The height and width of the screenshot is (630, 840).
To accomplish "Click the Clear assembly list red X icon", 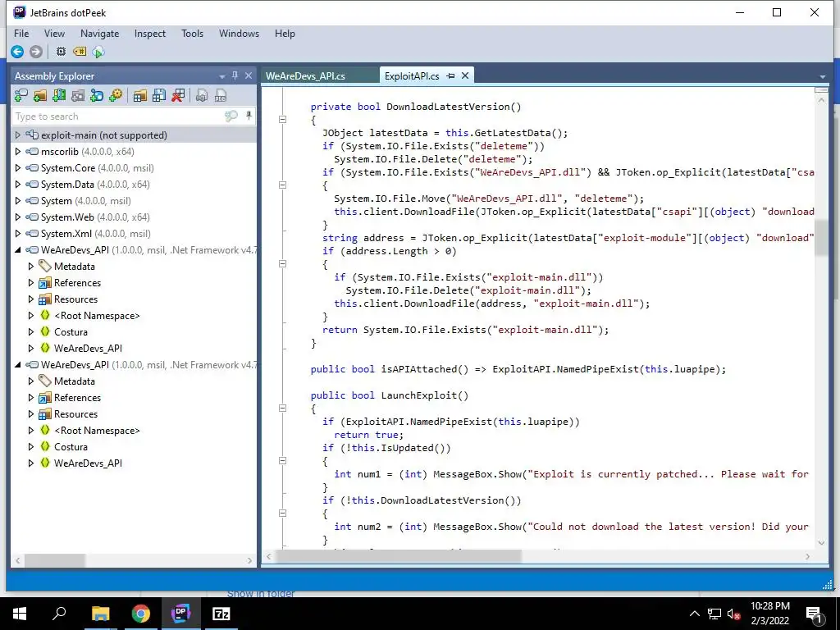I will click(x=178, y=95).
